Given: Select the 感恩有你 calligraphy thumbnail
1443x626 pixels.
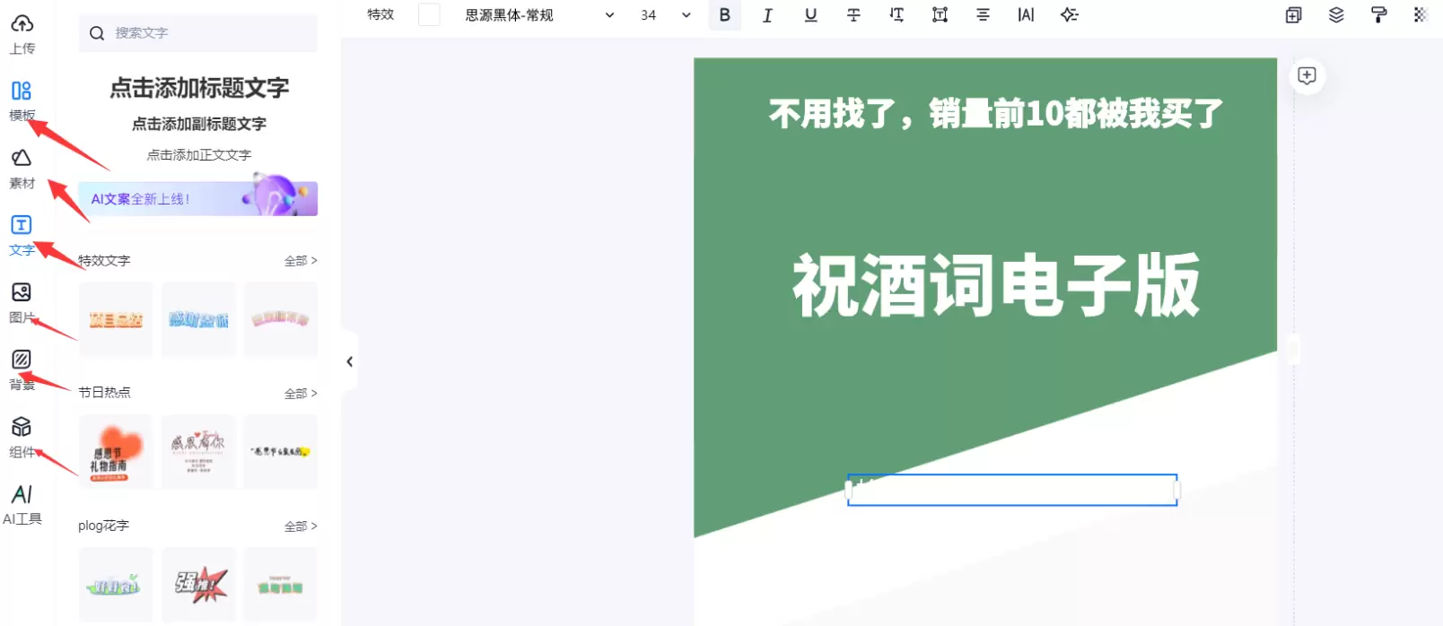Looking at the screenshot, I should [198, 452].
